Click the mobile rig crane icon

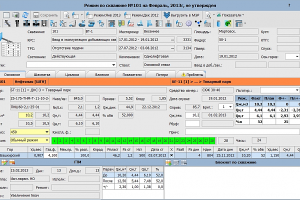(x=72, y=23)
